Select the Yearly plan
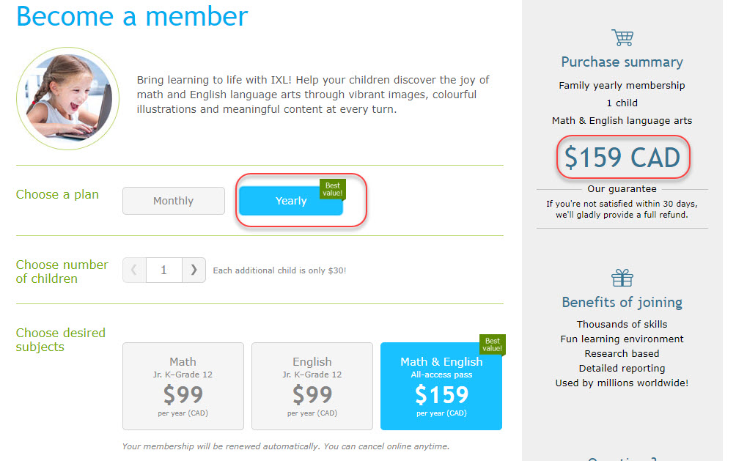This screenshot has height=461, width=736. (291, 202)
